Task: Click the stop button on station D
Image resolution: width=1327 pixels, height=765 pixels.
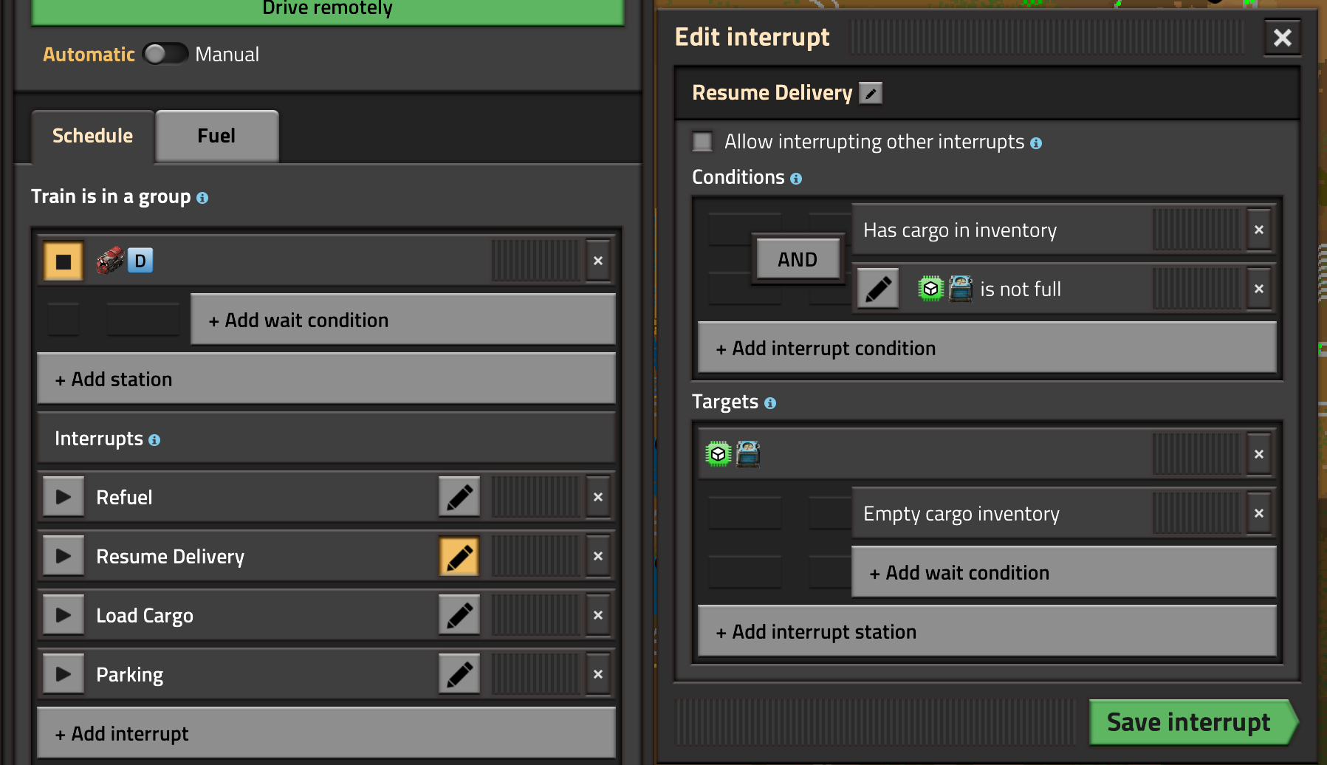Action: pyautogui.click(x=64, y=261)
